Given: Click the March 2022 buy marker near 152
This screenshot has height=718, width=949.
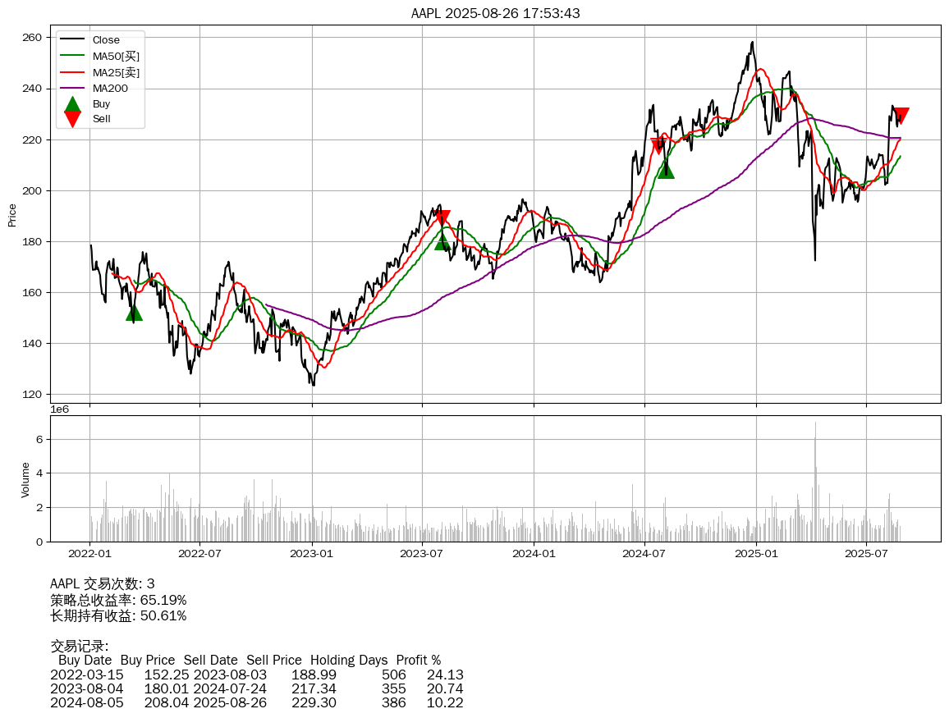Looking at the screenshot, I should (x=134, y=313).
